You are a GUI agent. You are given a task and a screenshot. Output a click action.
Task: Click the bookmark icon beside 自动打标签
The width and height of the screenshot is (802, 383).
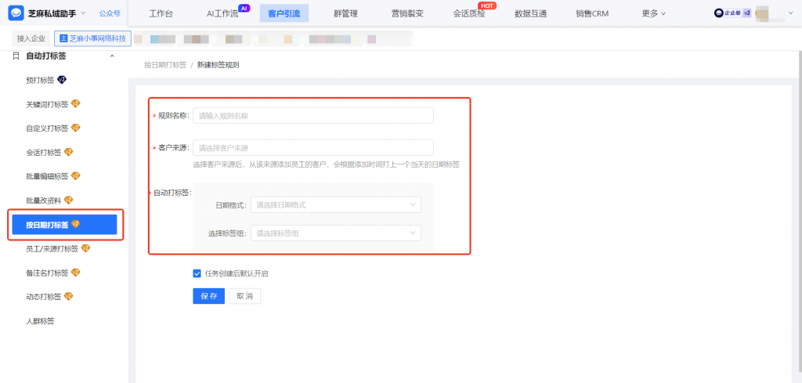pos(16,56)
